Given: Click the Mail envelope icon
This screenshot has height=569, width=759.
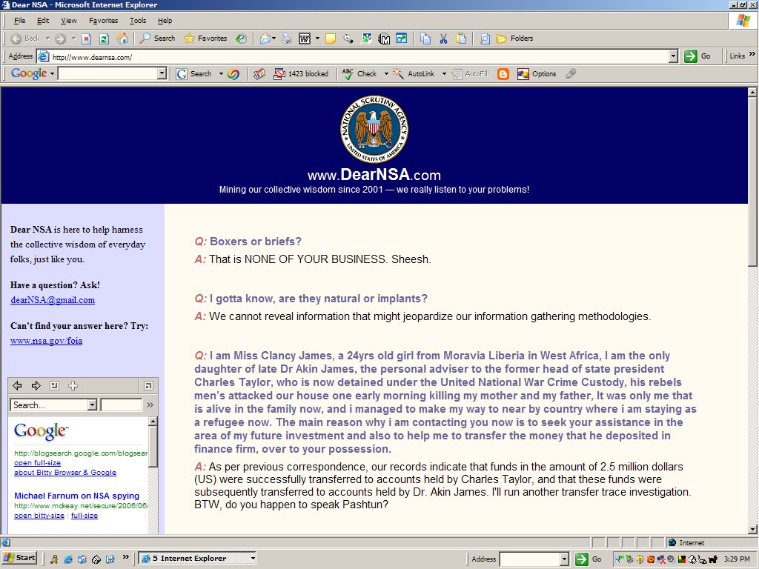Looking at the screenshot, I should [265, 39].
